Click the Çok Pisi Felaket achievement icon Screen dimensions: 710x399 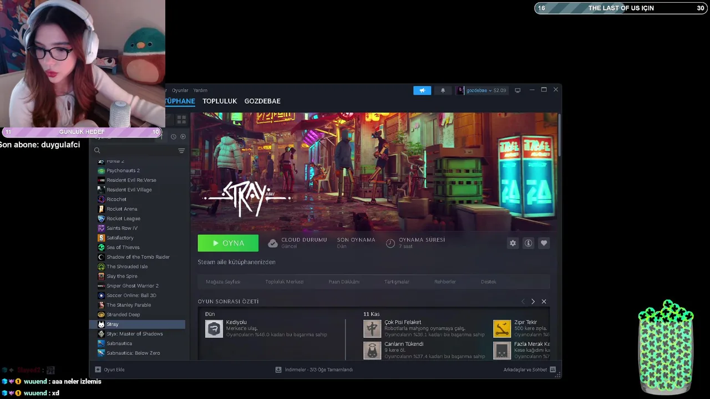[x=372, y=329]
